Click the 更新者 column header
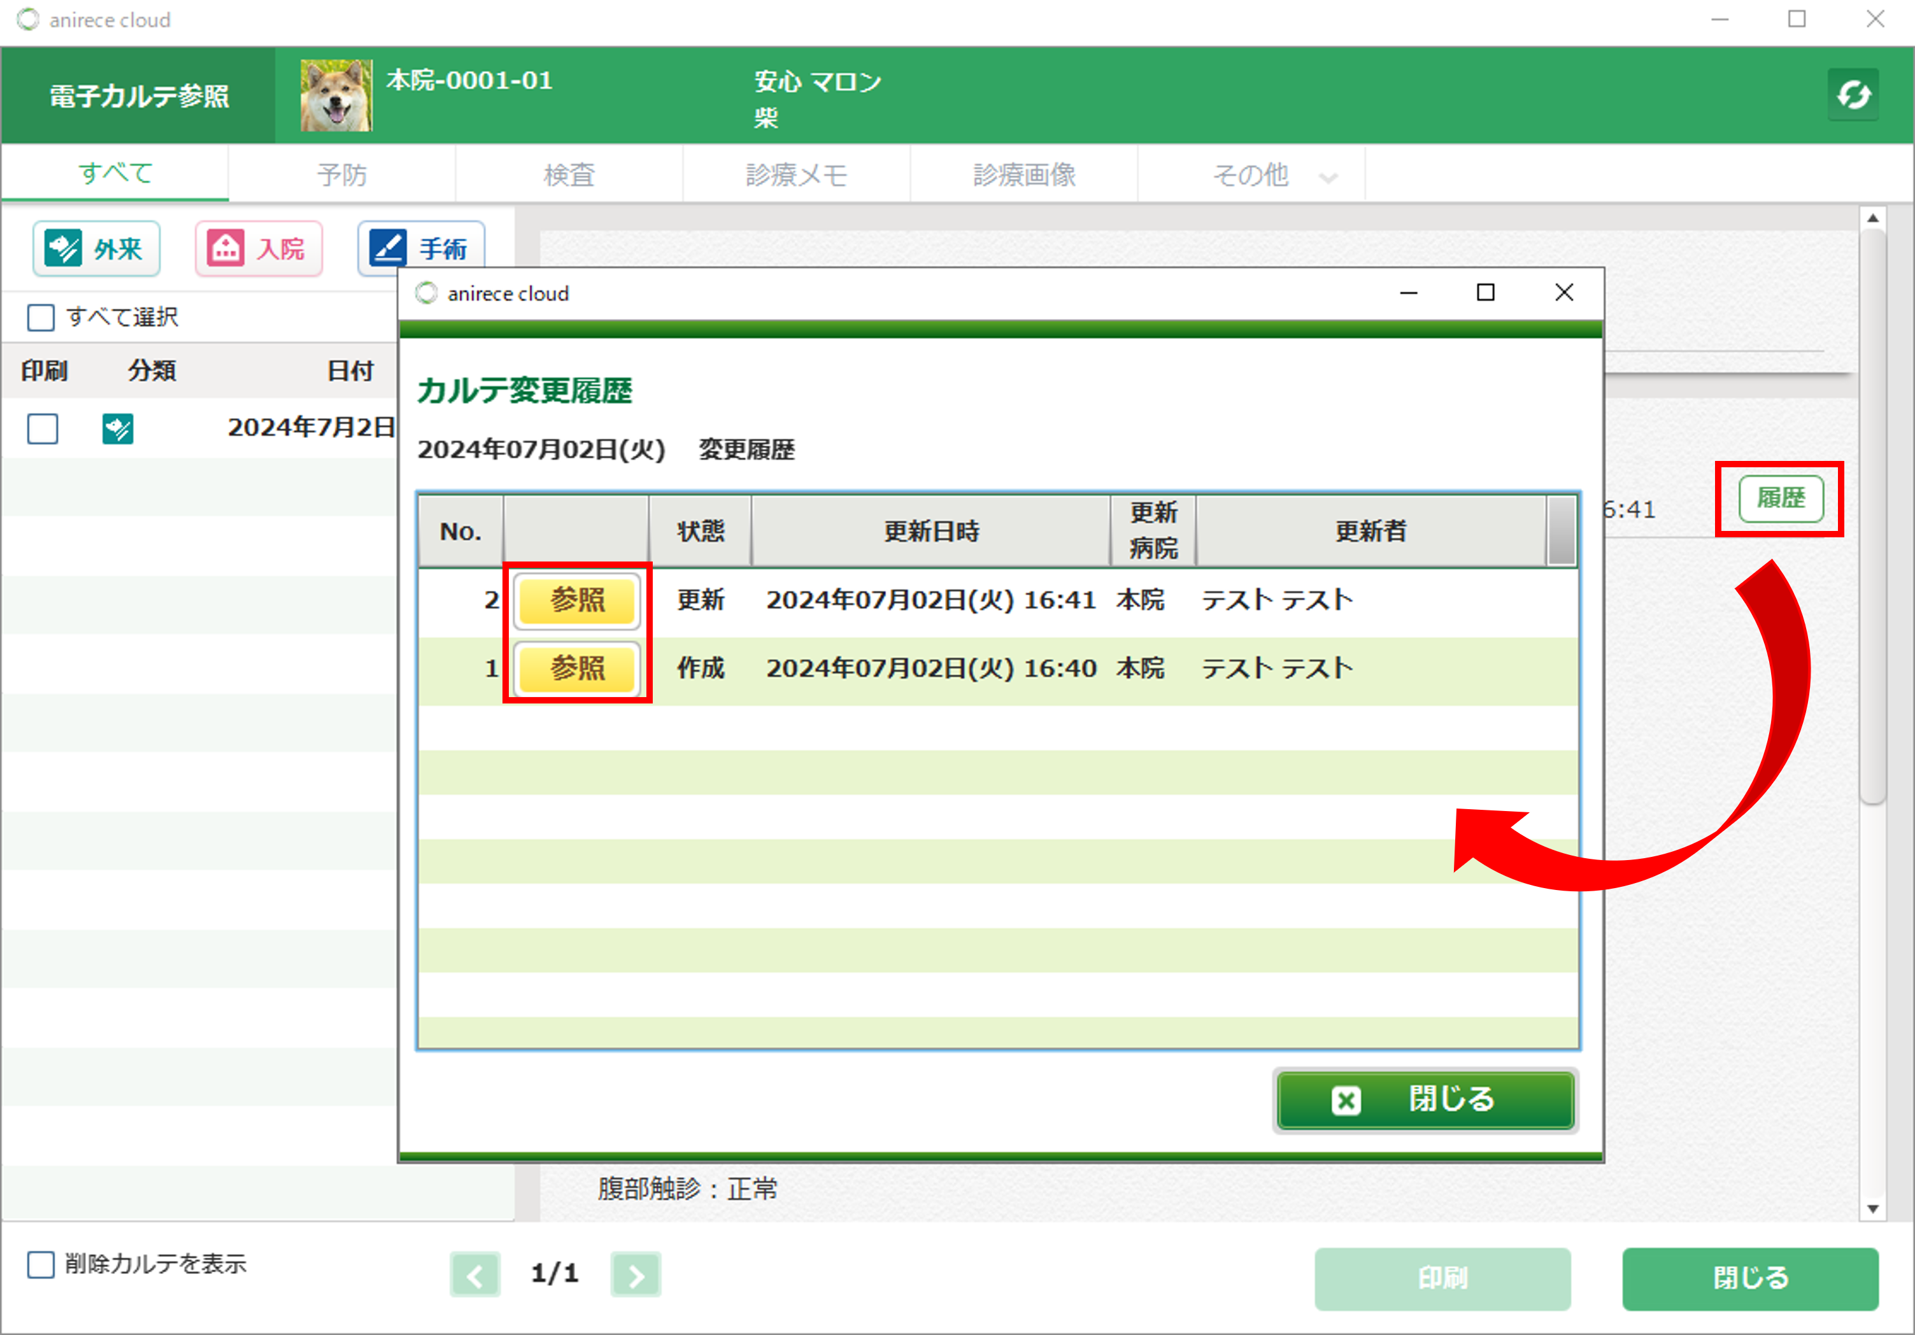Screen dimensions: 1915x1335 pos(1370,531)
